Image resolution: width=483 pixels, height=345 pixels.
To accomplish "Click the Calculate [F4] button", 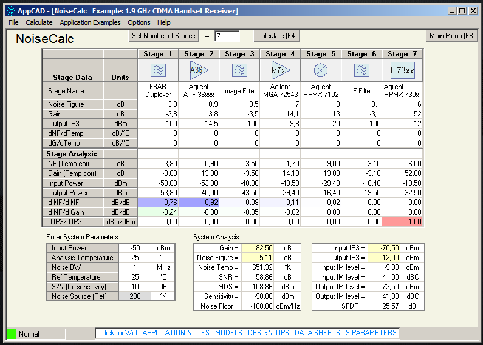I will click(277, 36).
